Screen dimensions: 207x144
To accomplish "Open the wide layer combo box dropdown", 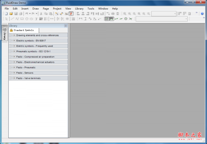I will pyautogui.click(x=186, y=19).
